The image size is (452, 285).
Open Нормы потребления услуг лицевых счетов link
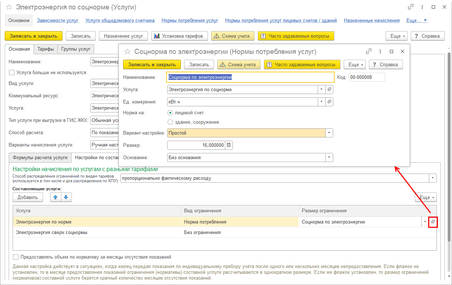point(281,21)
